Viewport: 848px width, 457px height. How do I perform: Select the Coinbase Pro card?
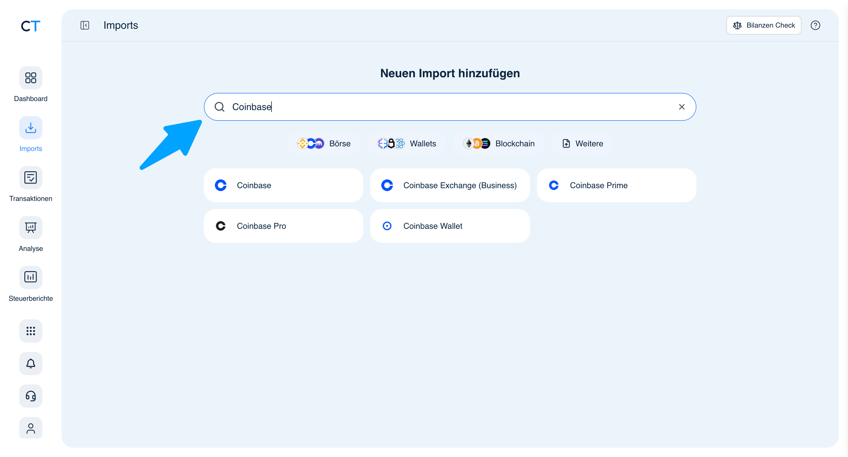pyautogui.click(x=283, y=226)
